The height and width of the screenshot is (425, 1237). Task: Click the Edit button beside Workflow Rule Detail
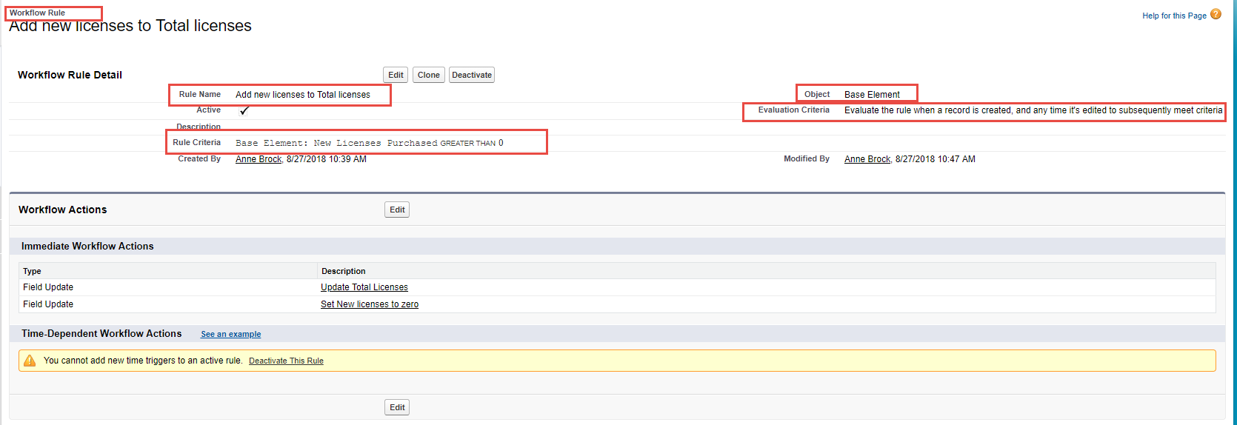coord(396,75)
